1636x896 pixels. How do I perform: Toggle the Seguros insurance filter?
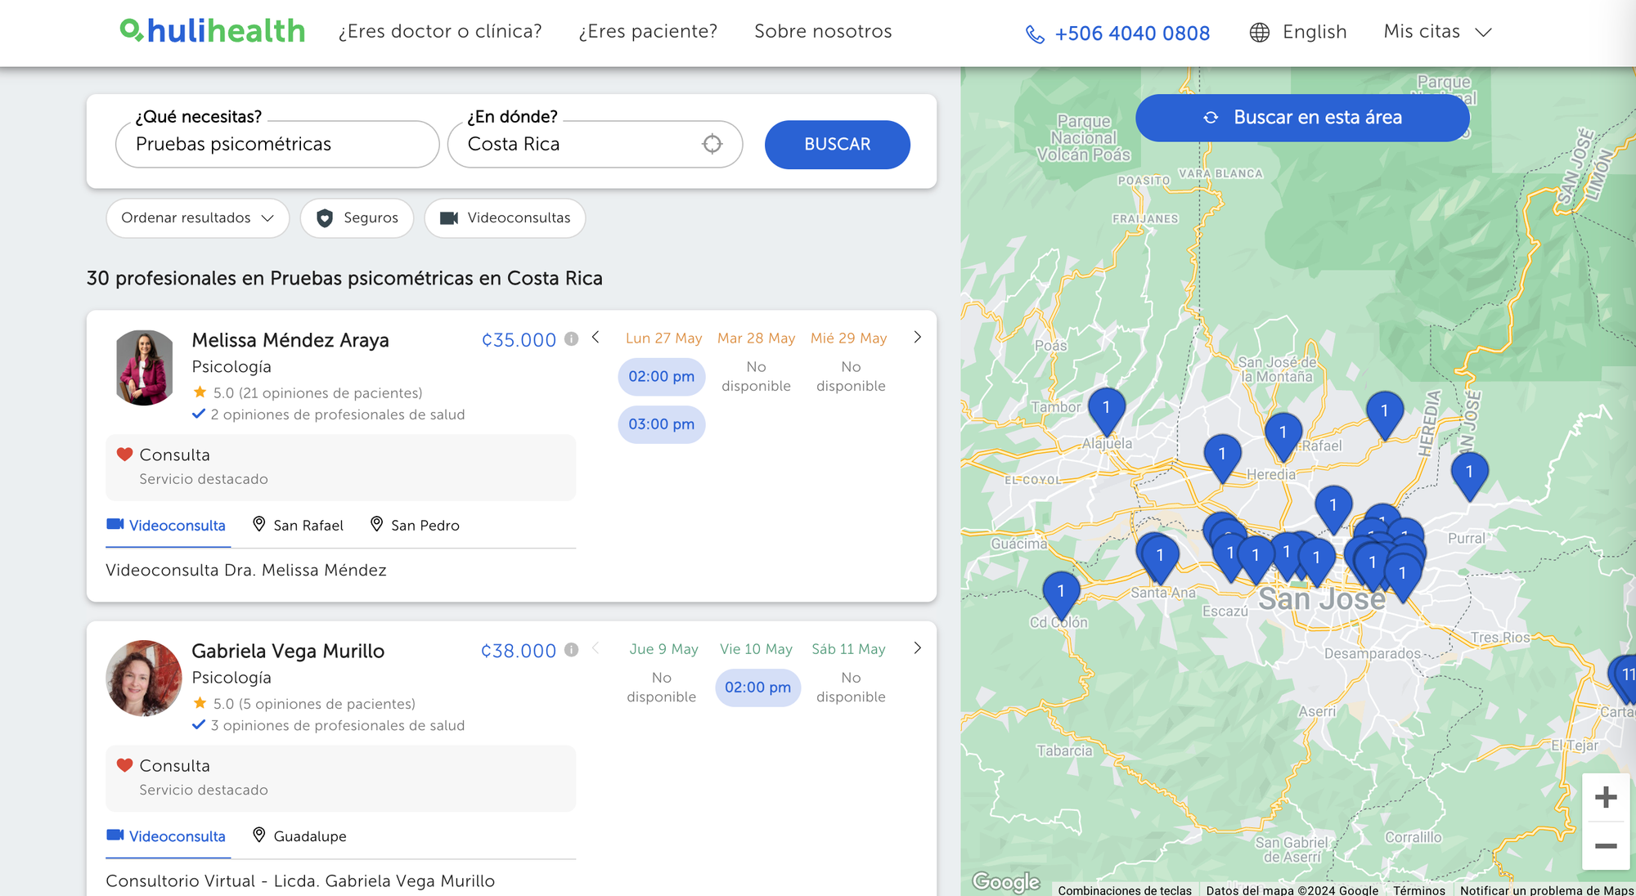pos(357,218)
